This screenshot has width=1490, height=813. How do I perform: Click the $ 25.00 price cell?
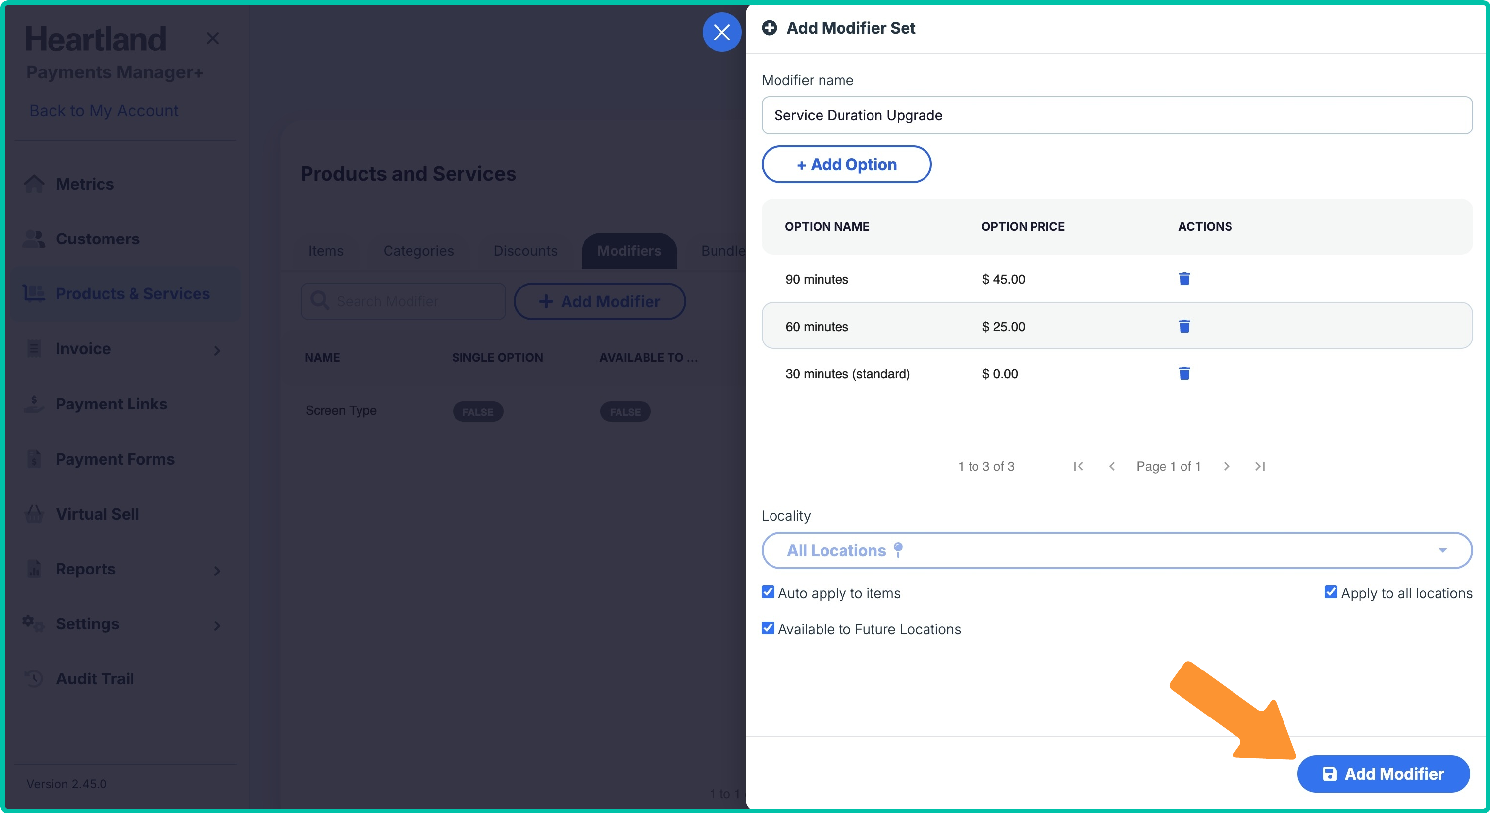point(1003,327)
